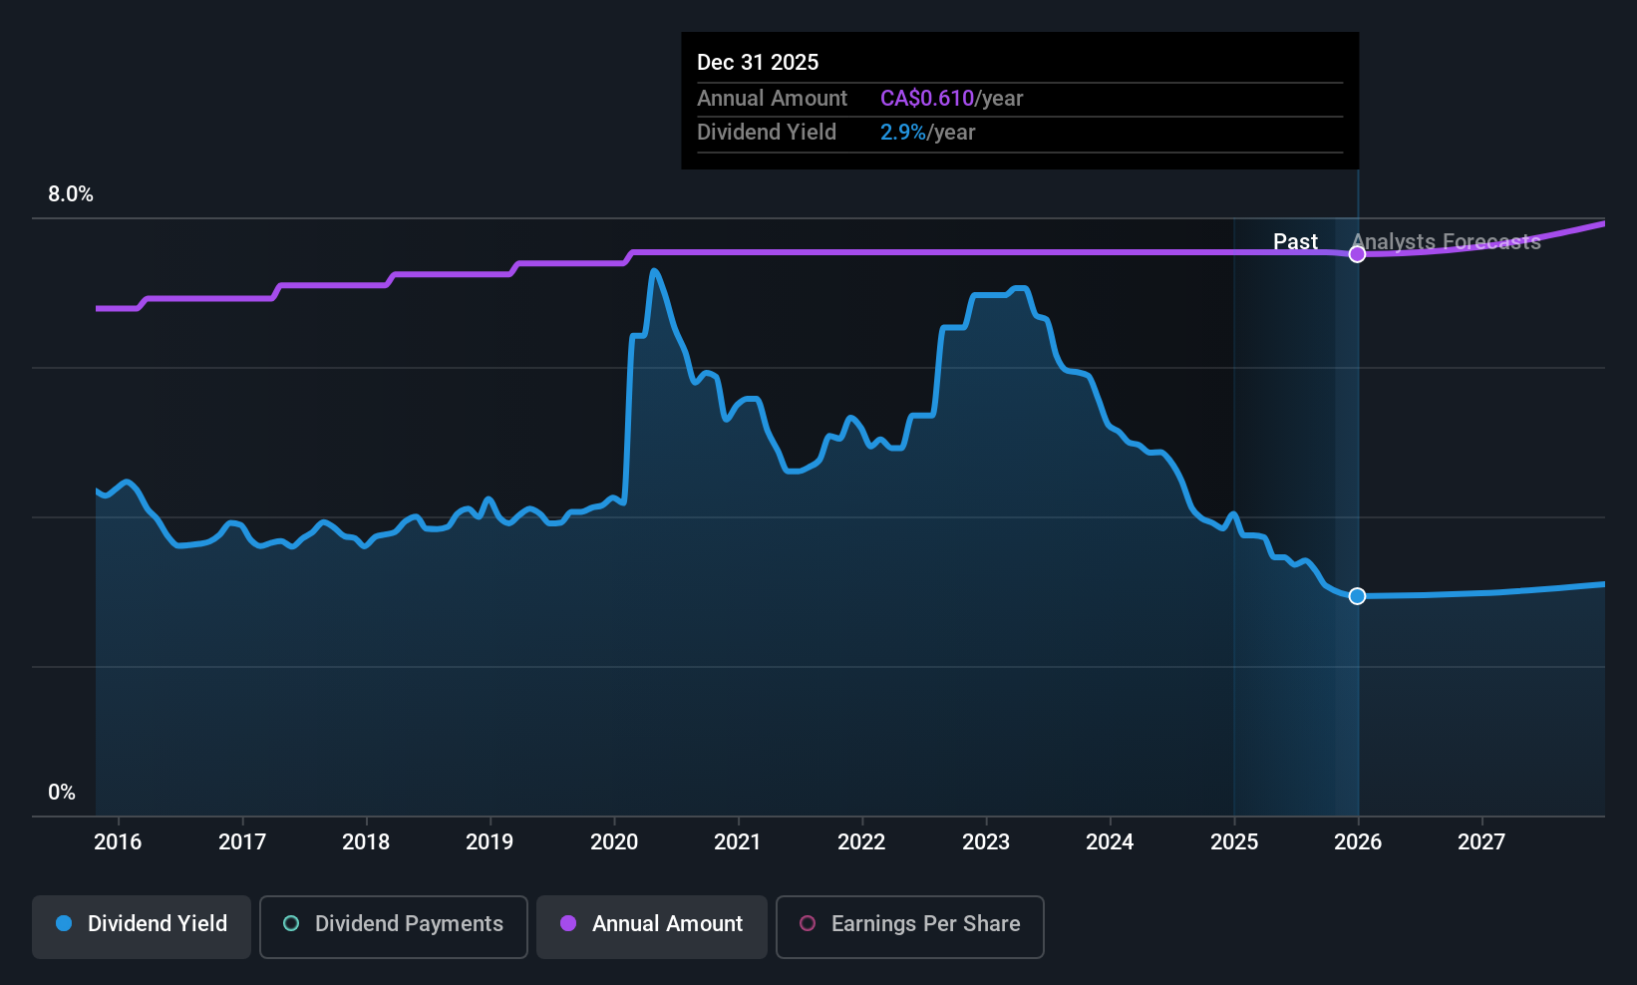Click the pink Earnings Per Share circle icon
This screenshot has width=1637, height=985.
[807, 925]
